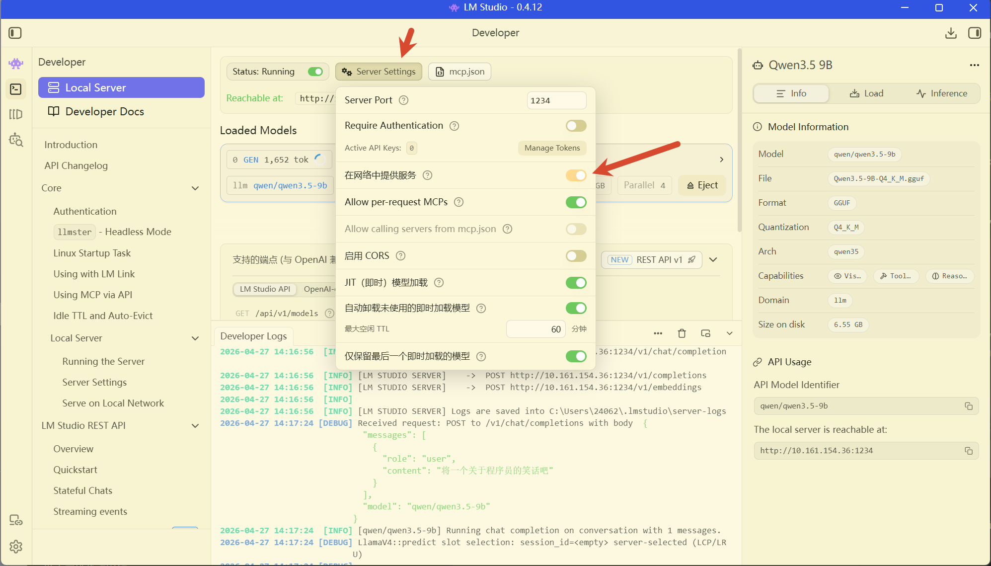Open Serve on Local Network docs page
Image resolution: width=991 pixels, height=566 pixels.
pyautogui.click(x=113, y=404)
